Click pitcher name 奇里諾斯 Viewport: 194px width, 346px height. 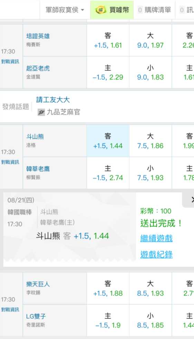click(36, 325)
